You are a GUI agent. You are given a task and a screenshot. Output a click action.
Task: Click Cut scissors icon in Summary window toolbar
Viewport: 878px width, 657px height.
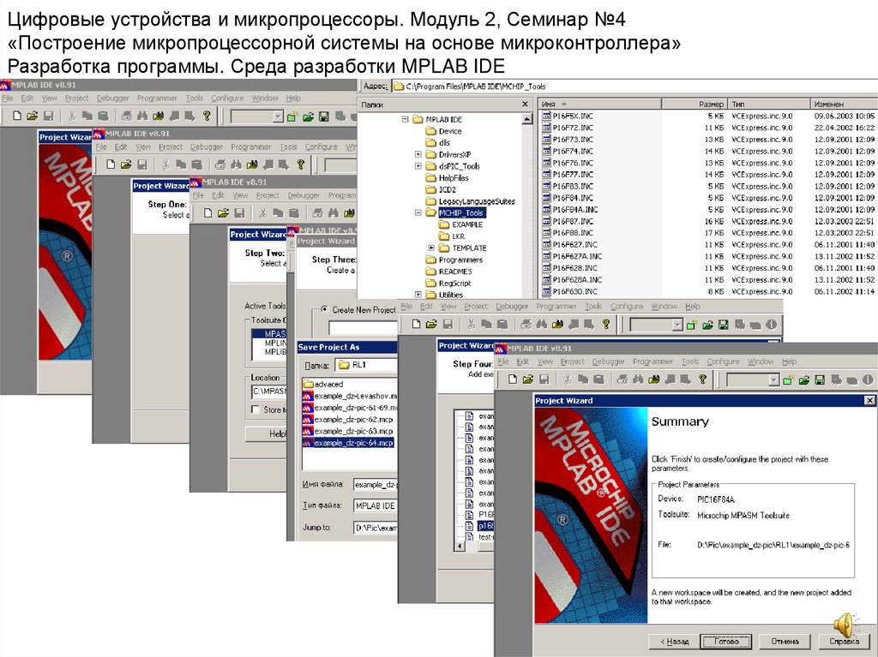[568, 379]
